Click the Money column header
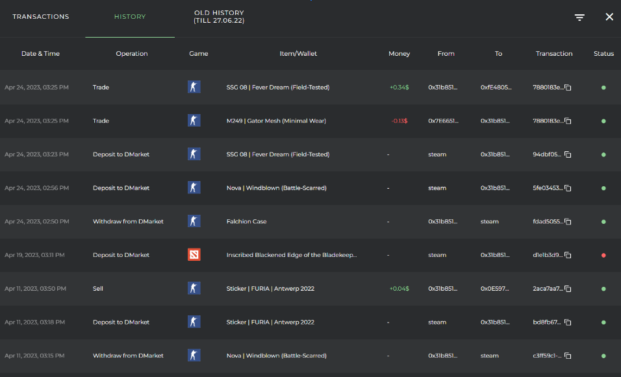 coord(399,54)
